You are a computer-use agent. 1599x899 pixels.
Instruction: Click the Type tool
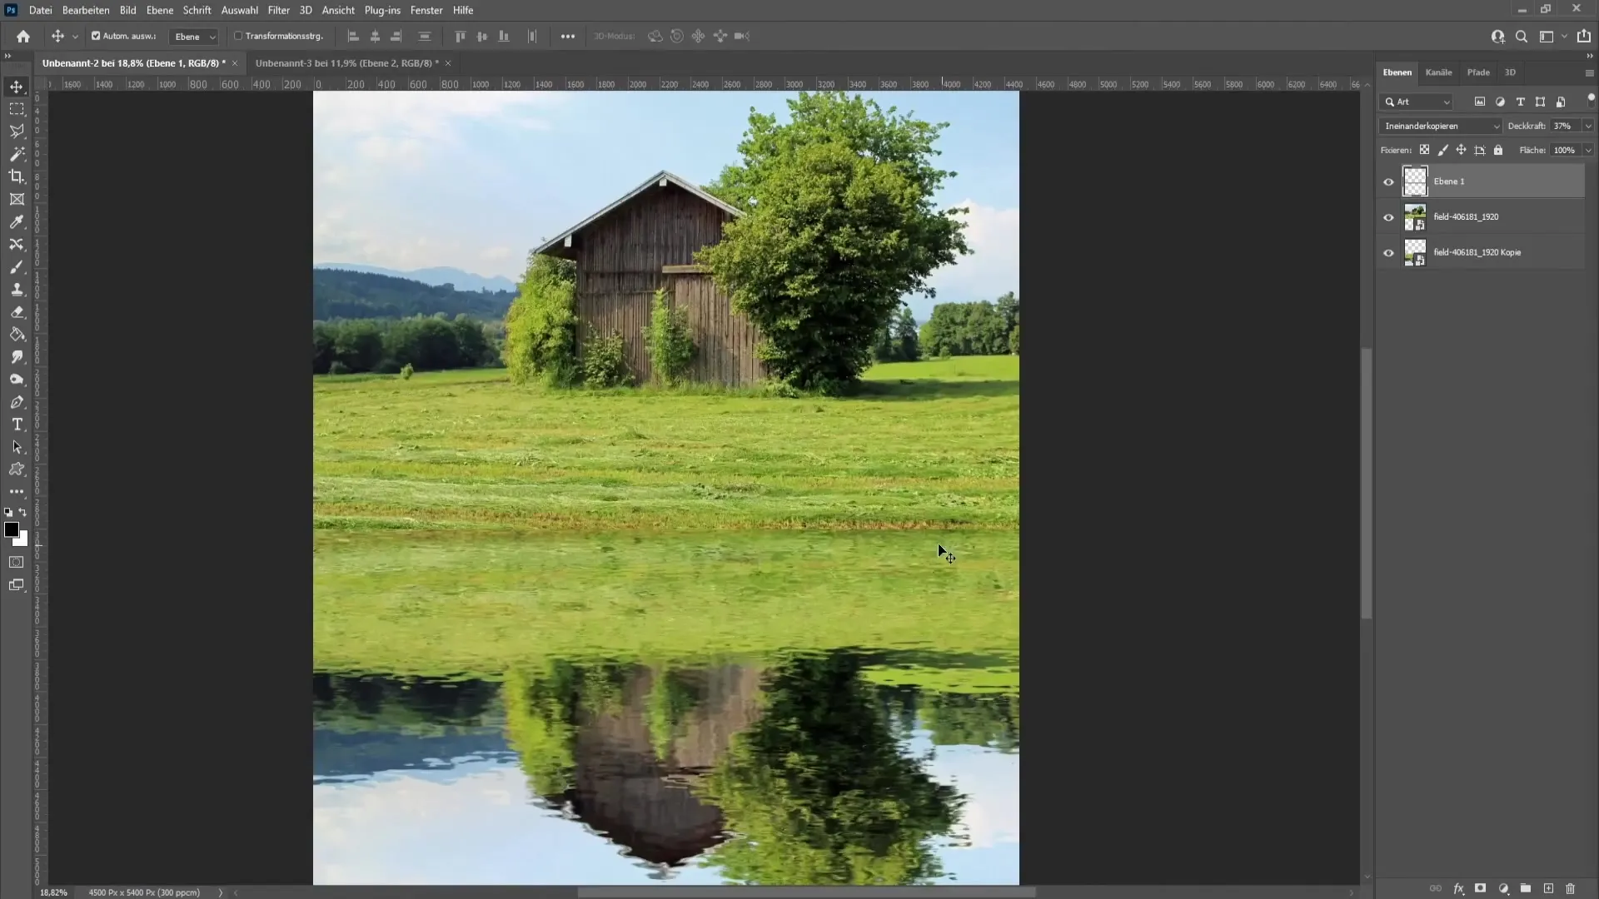point(17,424)
